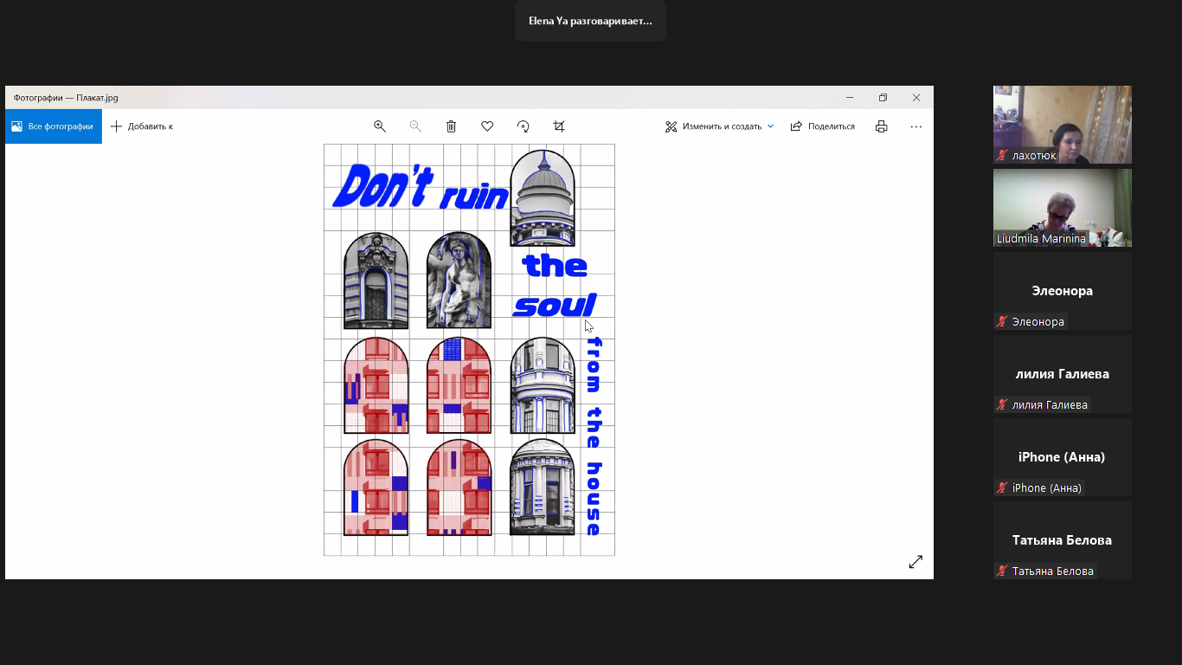Click the zoom out magnifier icon
The width and height of the screenshot is (1182, 665).
pos(415,126)
